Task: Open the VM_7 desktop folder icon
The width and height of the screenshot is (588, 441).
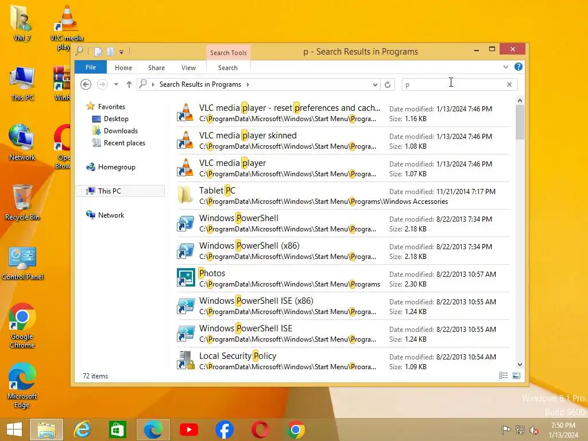Action: pyautogui.click(x=21, y=22)
